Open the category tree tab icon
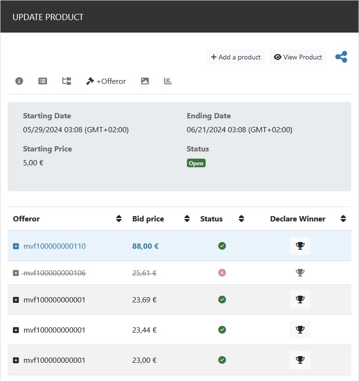The image size is (359, 381). [67, 81]
